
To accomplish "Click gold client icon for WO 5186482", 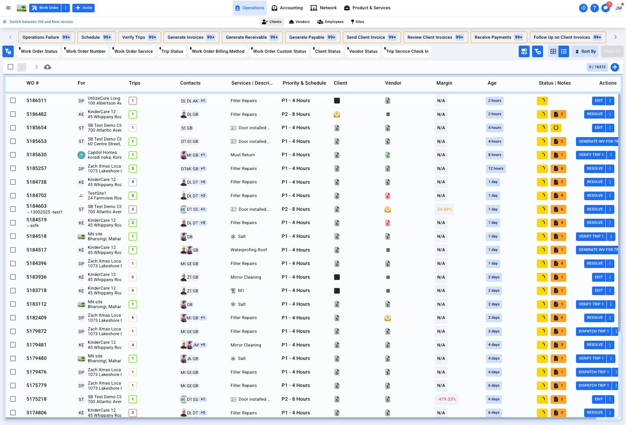I will (337, 114).
